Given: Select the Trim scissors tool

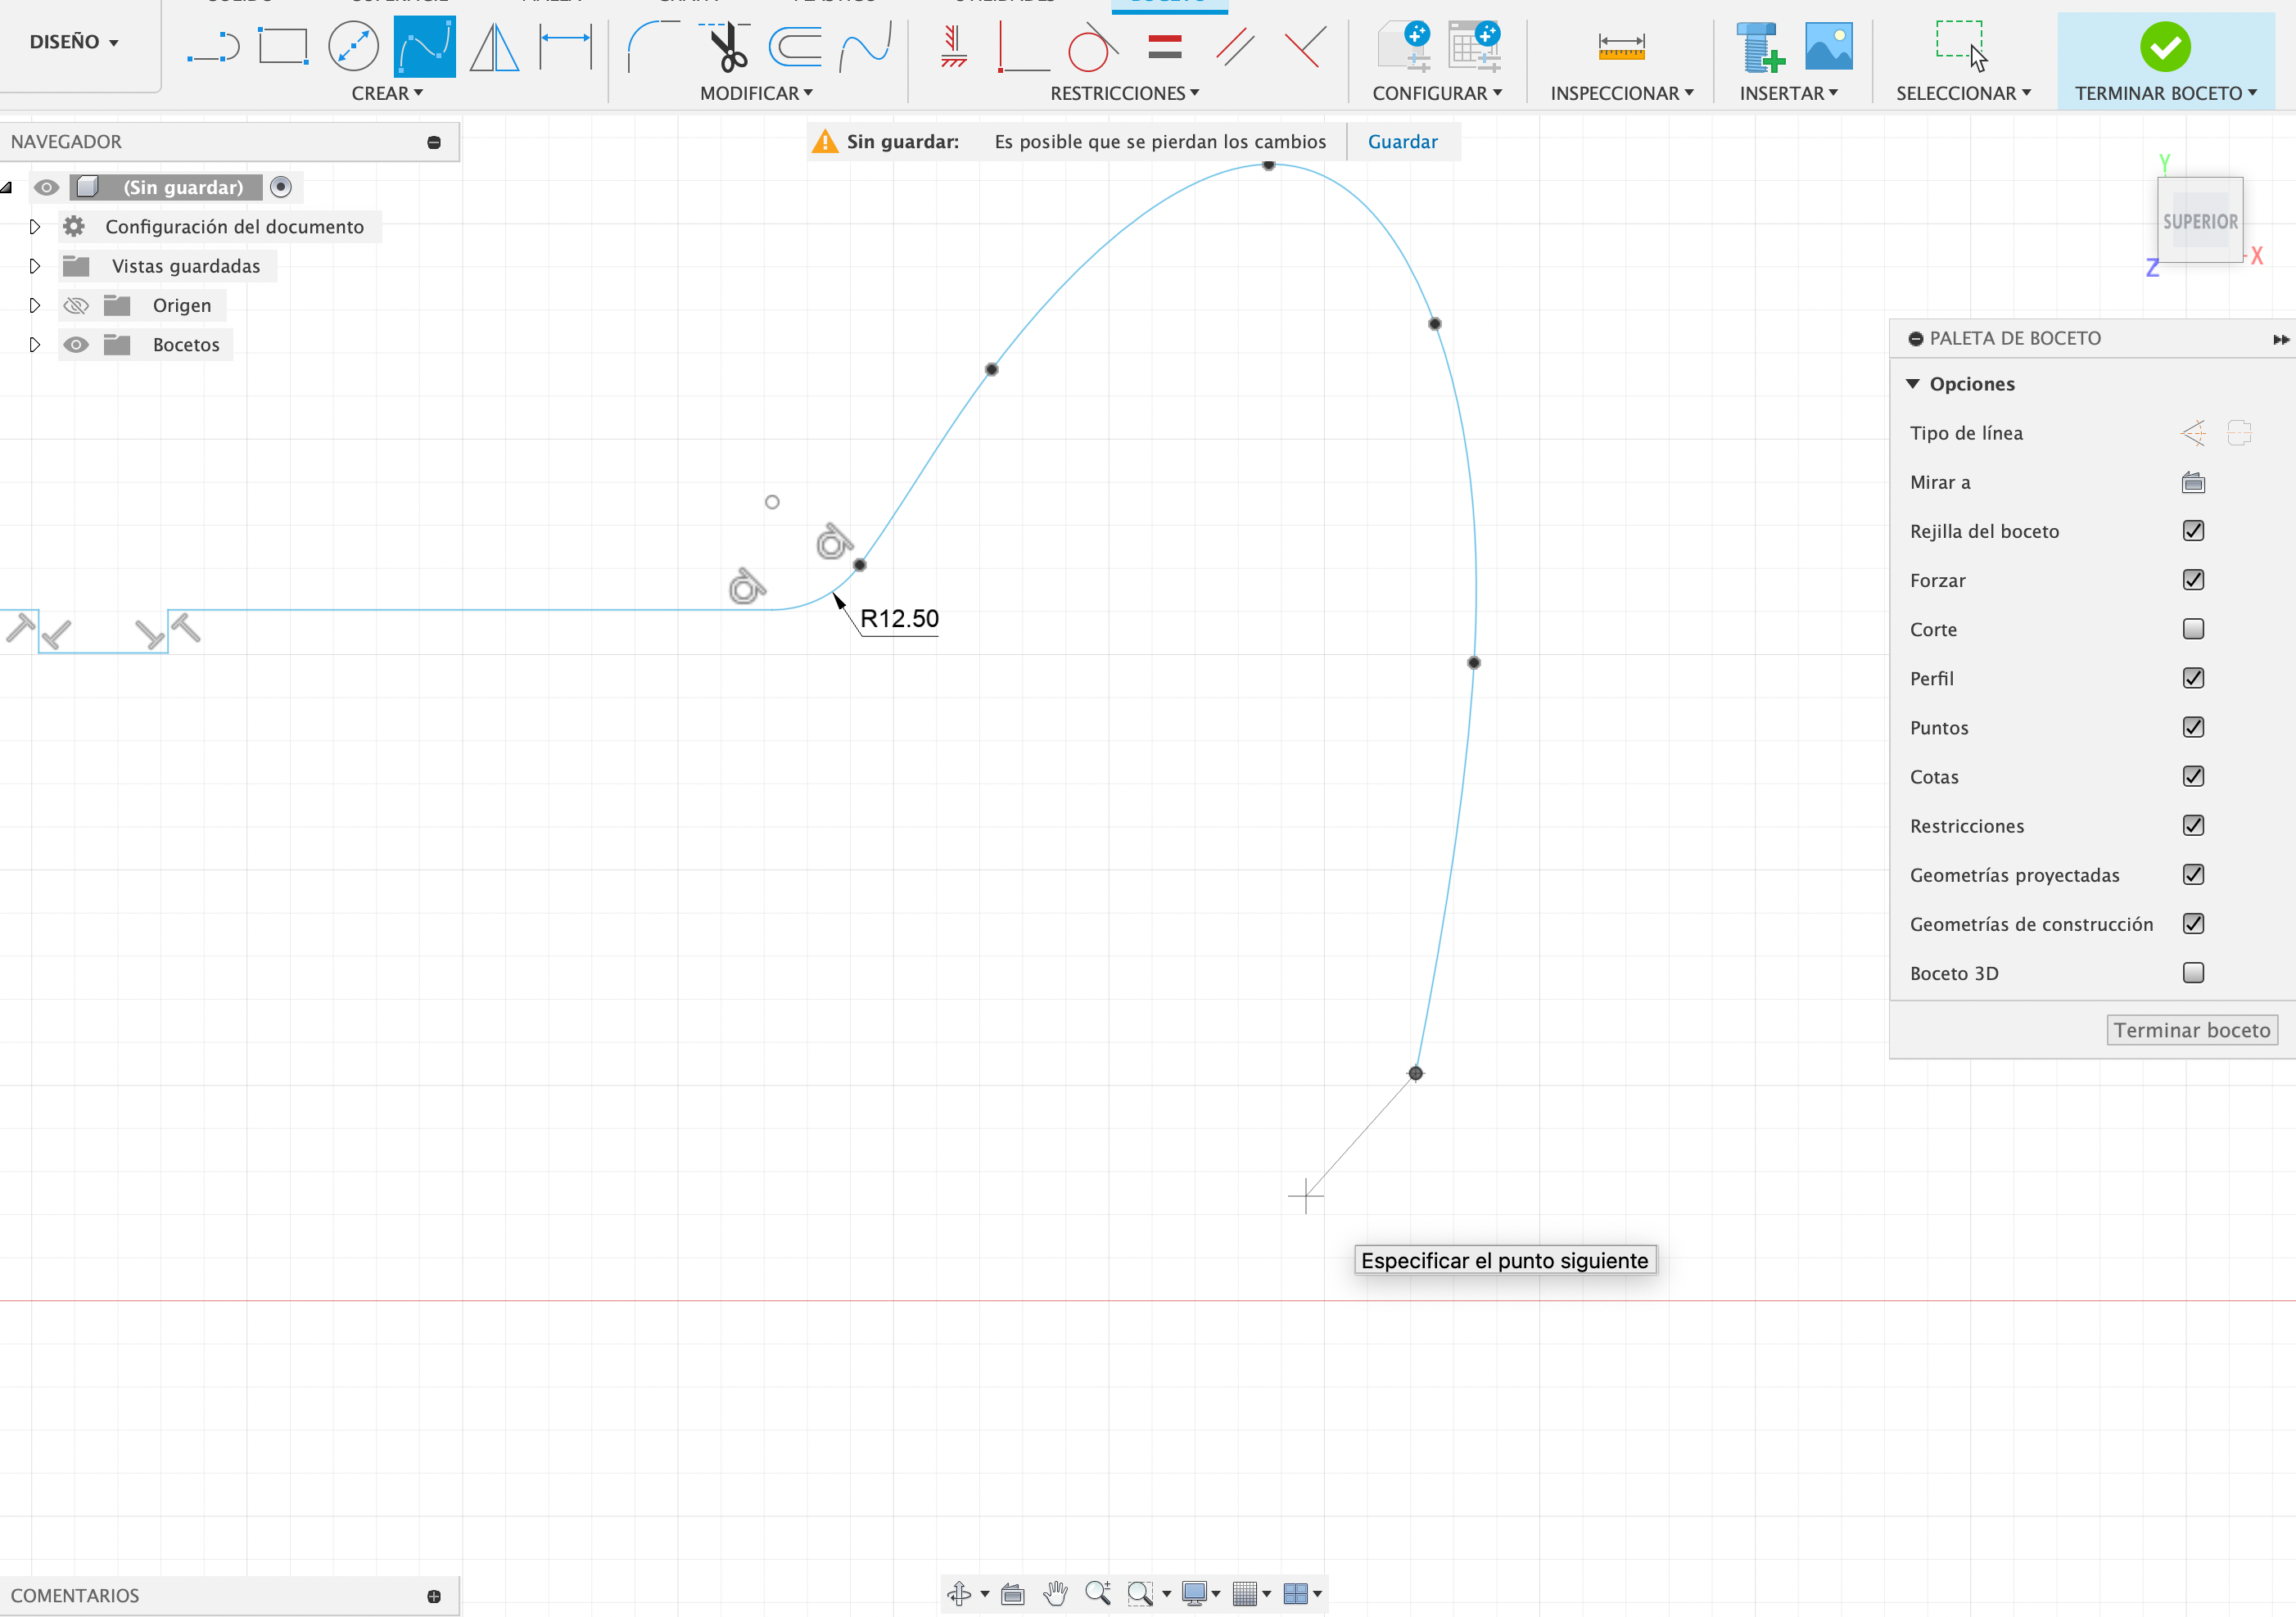Looking at the screenshot, I should pos(729,47).
